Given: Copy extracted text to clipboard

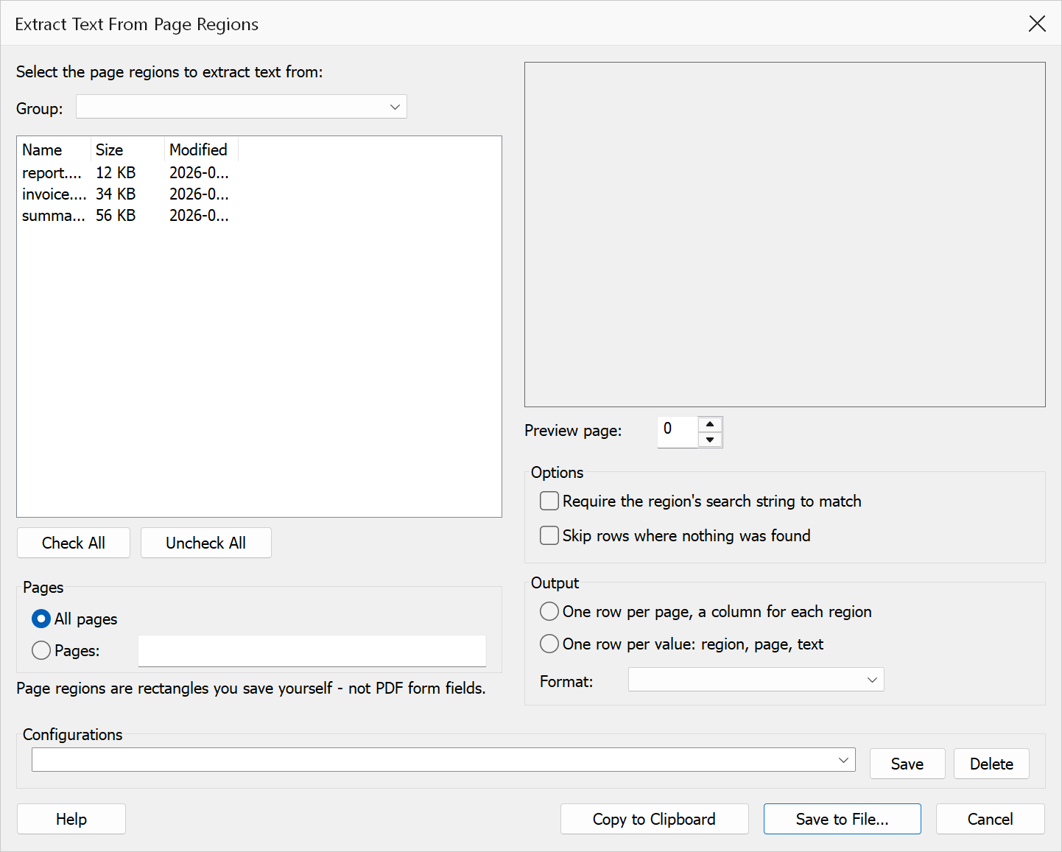Looking at the screenshot, I should (654, 819).
